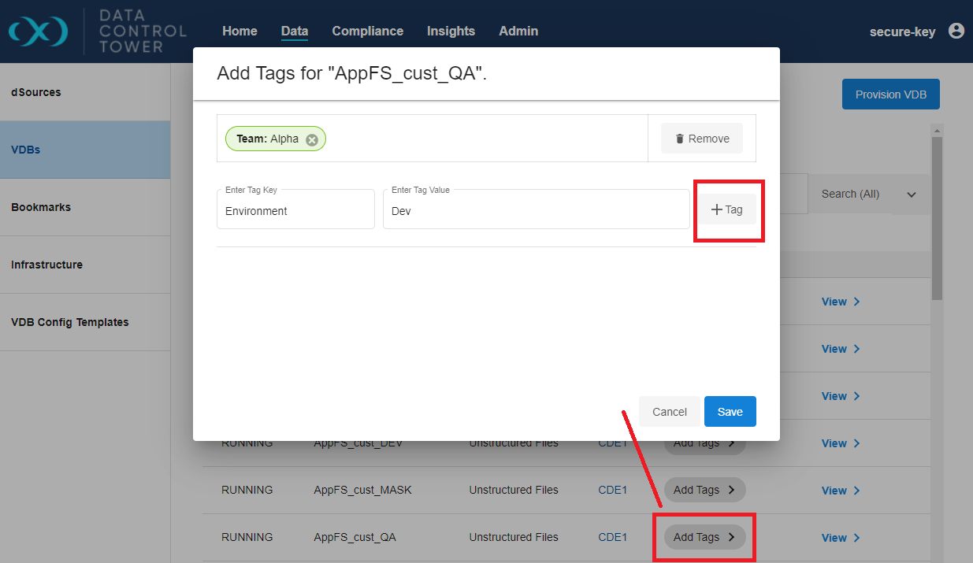The width and height of the screenshot is (973, 563).
Task: Click the trash Remove button
Action: [701, 139]
